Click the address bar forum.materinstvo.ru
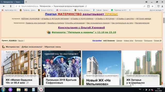The image size is (165, 92). (x=30, y=6)
